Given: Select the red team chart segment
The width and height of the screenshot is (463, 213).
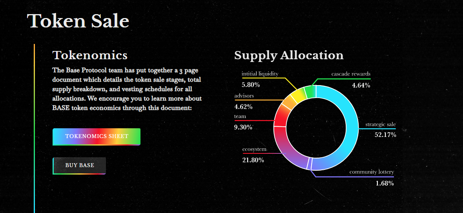Looking at the screenshot, I should (x=280, y=117).
